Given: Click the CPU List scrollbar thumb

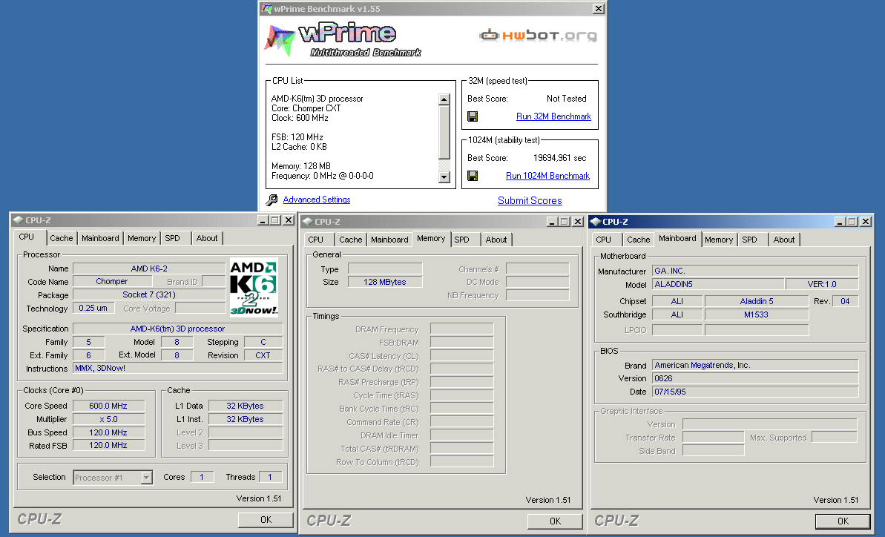Looking at the screenshot, I should (444, 133).
